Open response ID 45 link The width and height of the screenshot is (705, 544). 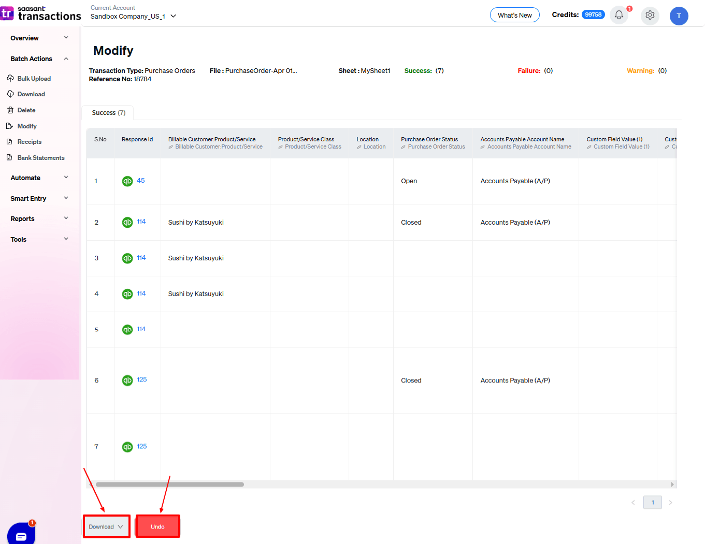[x=141, y=181]
